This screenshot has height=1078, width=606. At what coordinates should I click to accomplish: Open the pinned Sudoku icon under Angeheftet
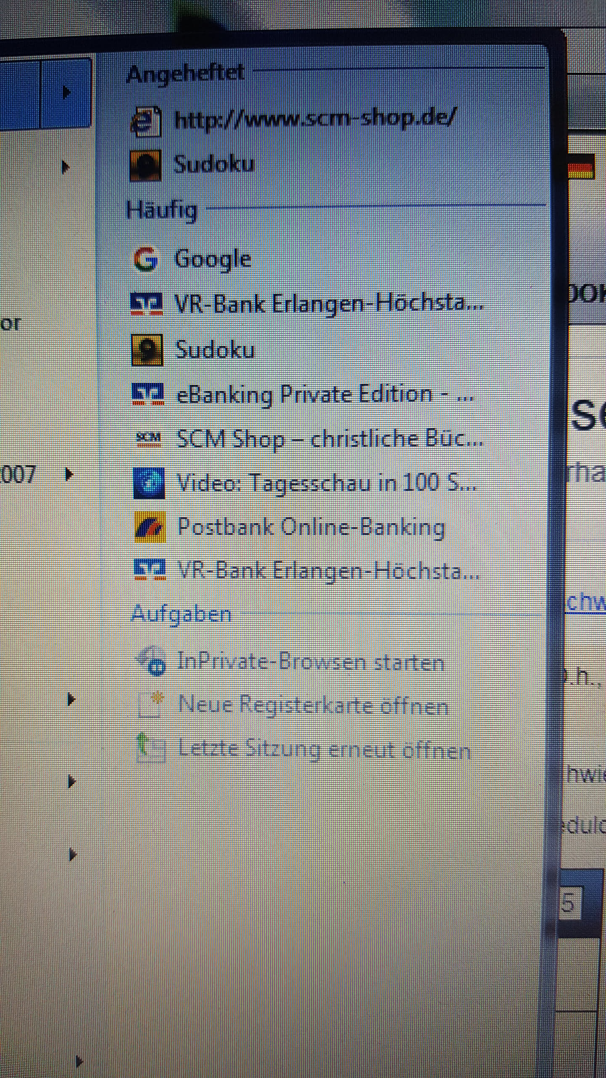pos(145,165)
